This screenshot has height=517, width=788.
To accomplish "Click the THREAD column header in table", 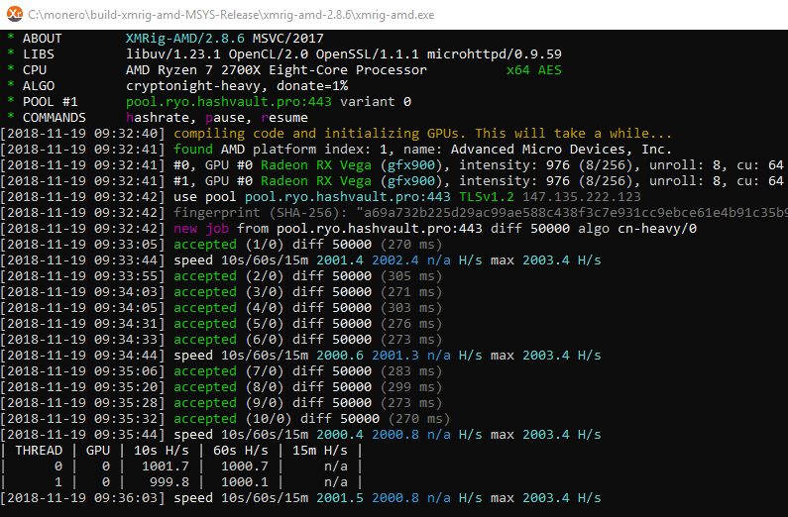I will click(x=39, y=451).
